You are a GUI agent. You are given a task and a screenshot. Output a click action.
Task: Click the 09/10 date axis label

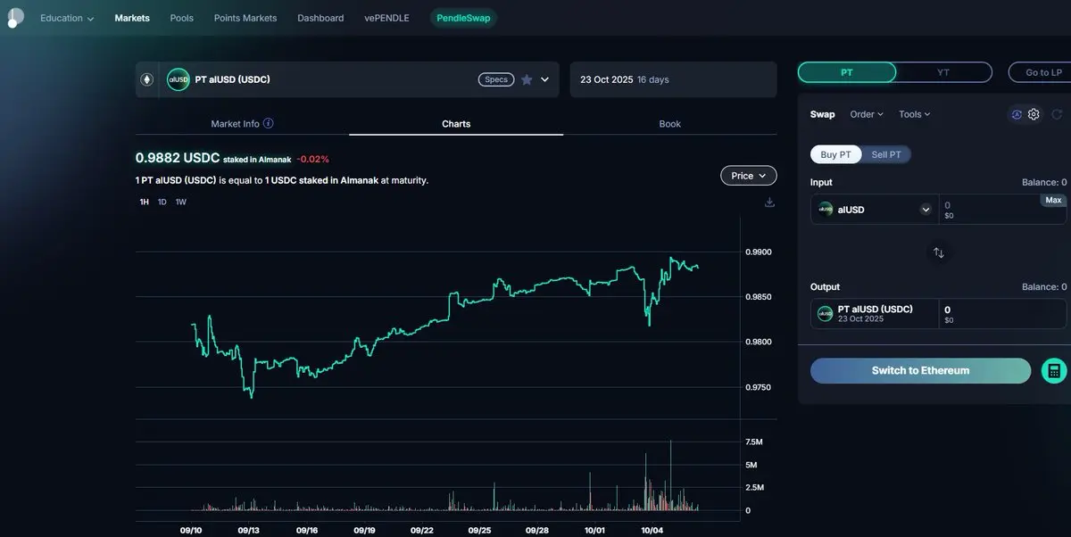(x=191, y=530)
